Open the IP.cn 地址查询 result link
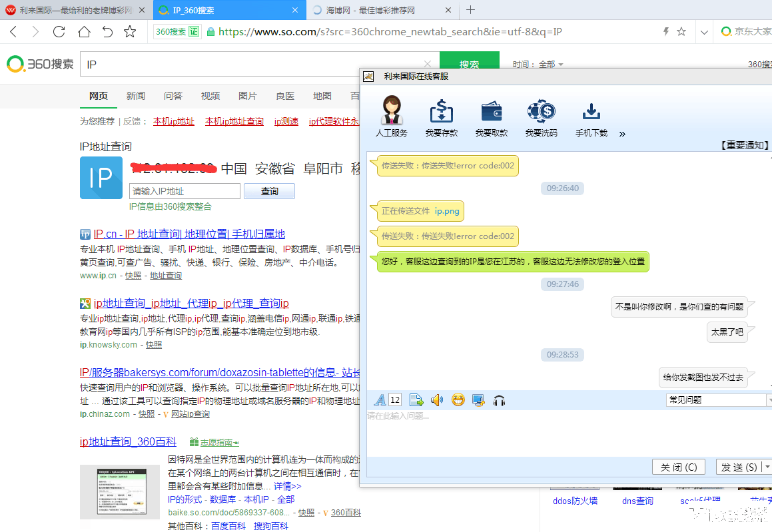772x532 pixels. coord(189,234)
